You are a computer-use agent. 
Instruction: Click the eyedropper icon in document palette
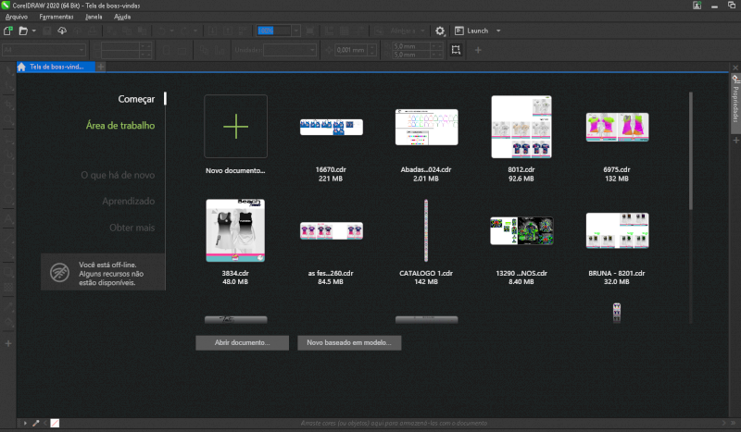coord(36,423)
